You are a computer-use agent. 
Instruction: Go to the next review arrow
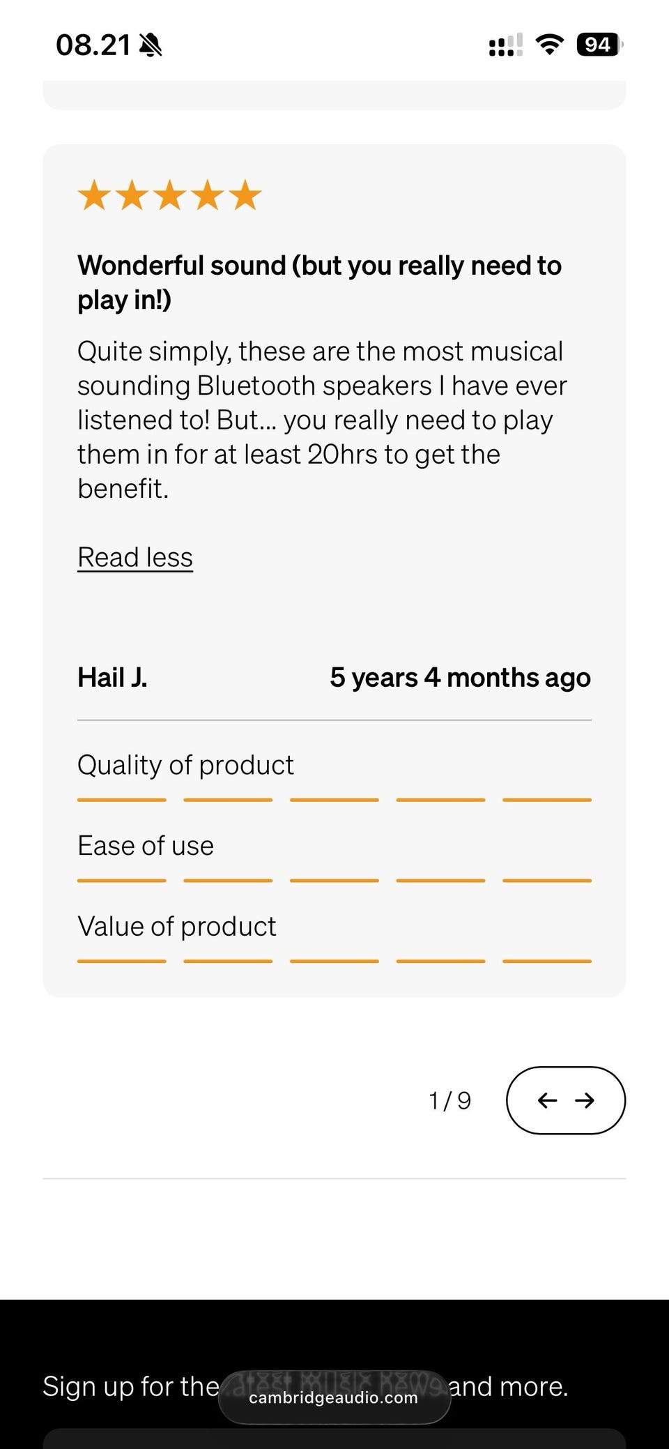tap(585, 1100)
